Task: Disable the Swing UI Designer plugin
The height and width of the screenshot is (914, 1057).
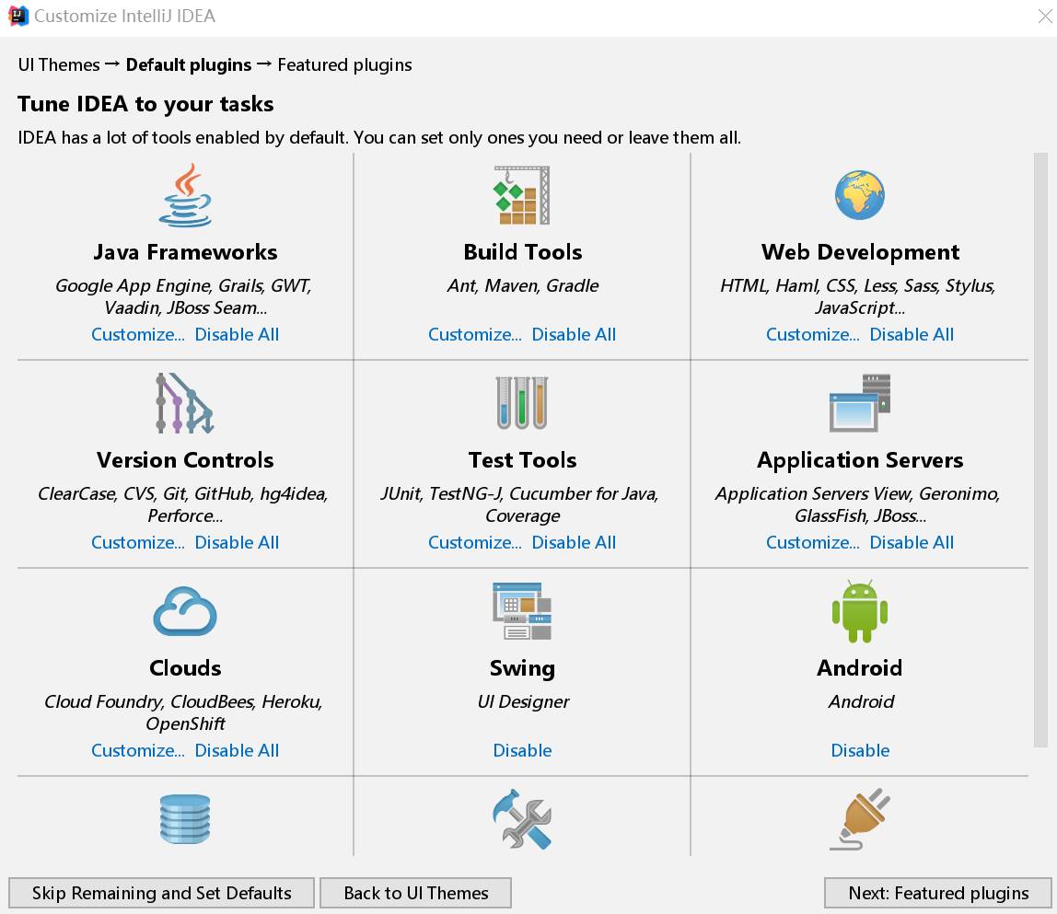Action: (522, 750)
